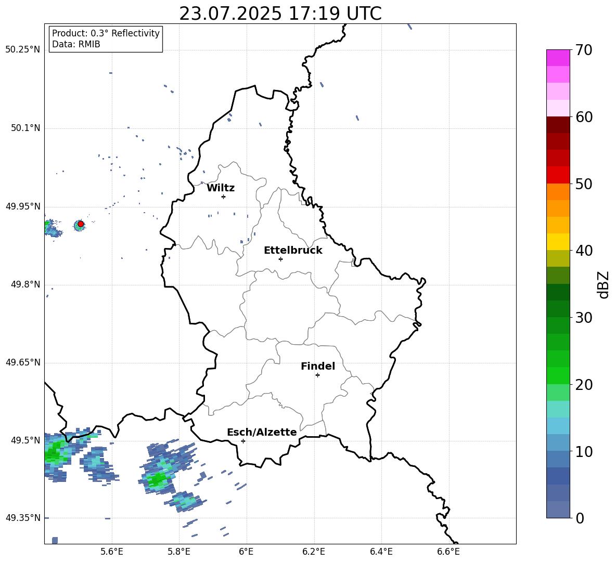The height and width of the screenshot is (562, 616).
Task: Click the magenta swatch topping the colorbar
Action: pos(558,58)
